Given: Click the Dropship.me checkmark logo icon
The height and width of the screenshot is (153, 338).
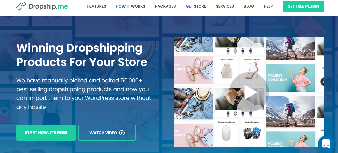Looking at the screenshot, I should pyautogui.click(x=21, y=6).
